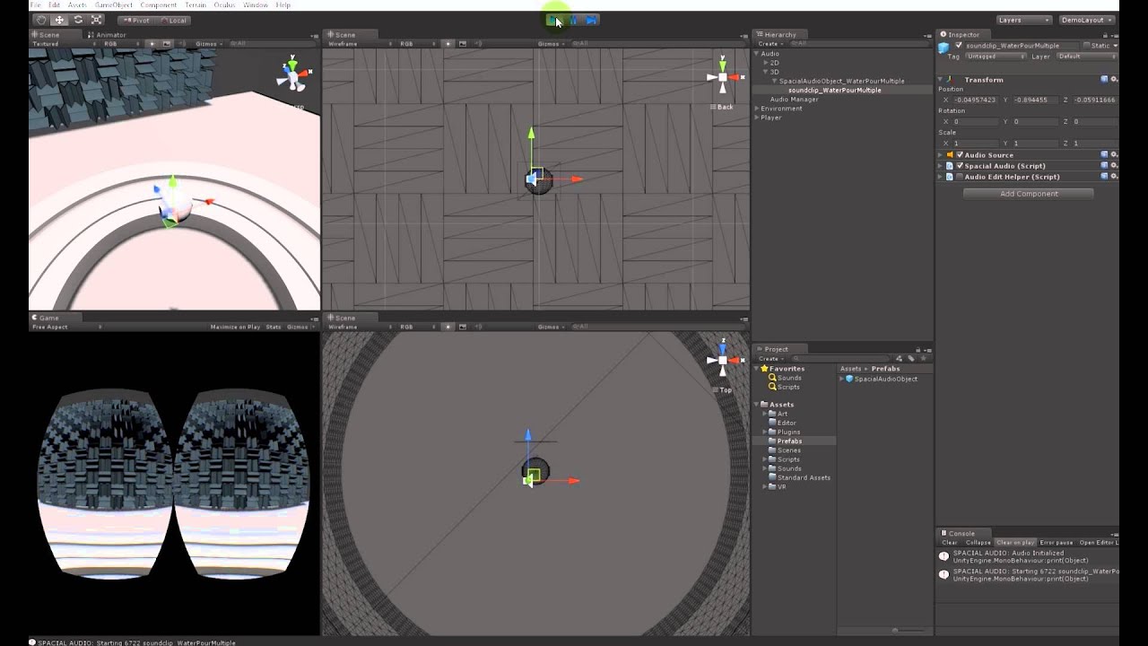1148x646 pixels.
Task: Open the Window menu
Action: click(256, 5)
